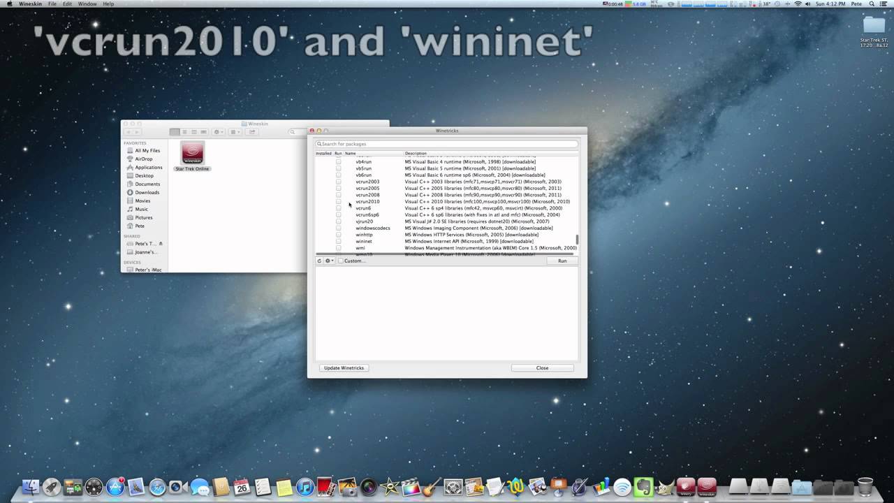
Task: Select vcrun2005 row text
Action: coord(367,189)
